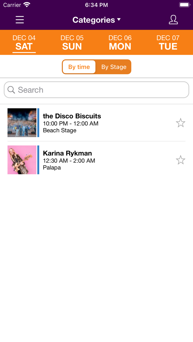Favorite the Disco Biscuits with star
This screenshot has width=193, height=342.
click(x=181, y=123)
